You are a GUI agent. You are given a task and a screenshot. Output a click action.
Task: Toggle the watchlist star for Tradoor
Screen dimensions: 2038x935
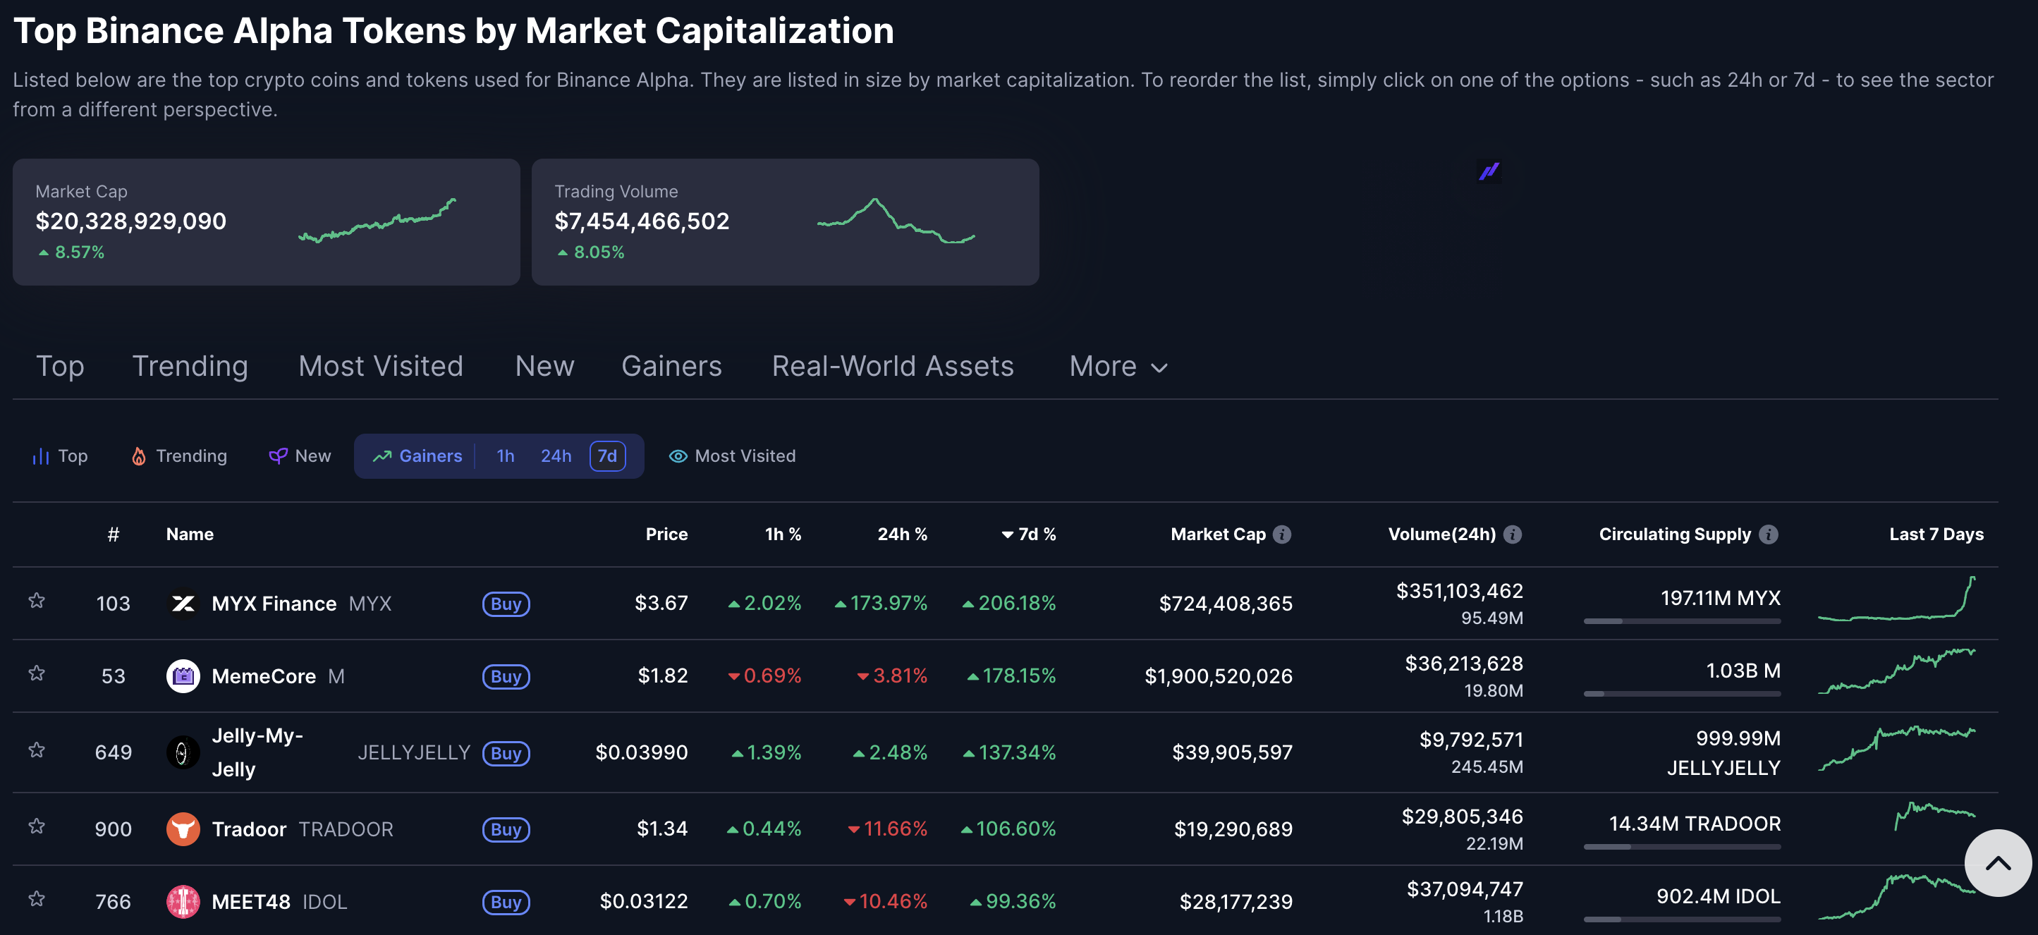tap(37, 826)
